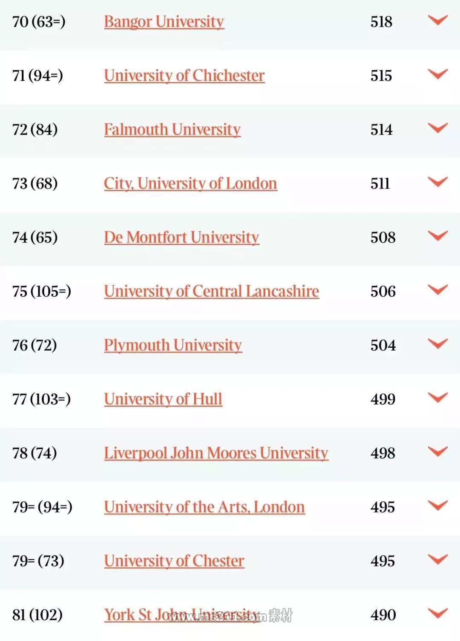The width and height of the screenshot is (460, 641).
Task: Click University of the Arts, London link
Action: pyautogui.click(x=204, y=507)
